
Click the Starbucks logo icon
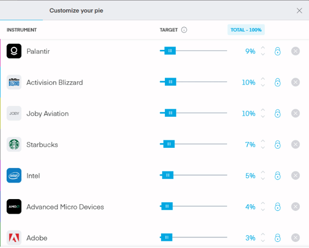[x=14, y=144]
